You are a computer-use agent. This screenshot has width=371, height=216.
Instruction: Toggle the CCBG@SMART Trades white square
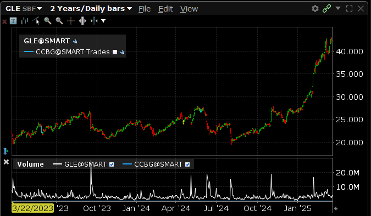115,52
